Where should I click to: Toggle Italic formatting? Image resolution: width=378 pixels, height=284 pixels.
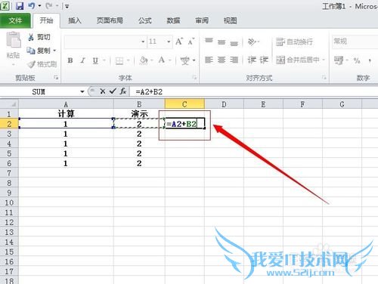(82, 60)
